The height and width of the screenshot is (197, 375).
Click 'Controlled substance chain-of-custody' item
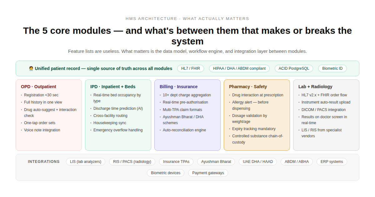point(258,139)
